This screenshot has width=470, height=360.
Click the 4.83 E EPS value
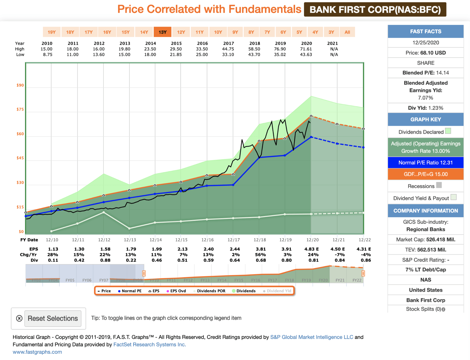click(312, 249)
